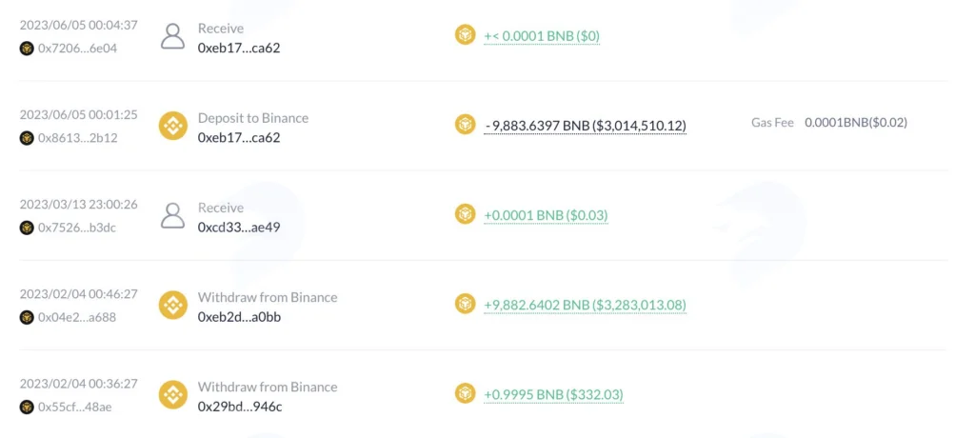Click the BNB coin icon beside +9,882.6402 BNB
Viewport: 975px width, 438px height.
point(465,304)
